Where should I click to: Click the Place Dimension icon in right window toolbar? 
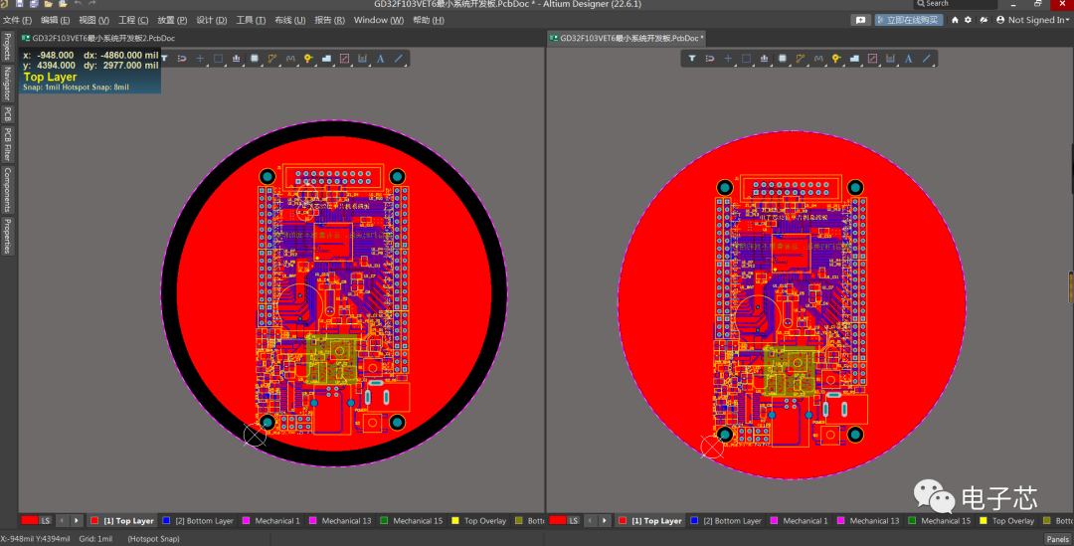(890, 59)
